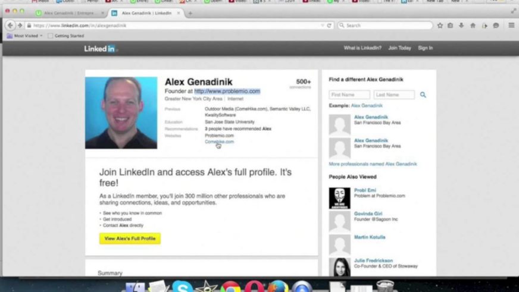Open Opera from the dock
The height and width of the screenshot is (292, 519).
[x=254, y=287]
